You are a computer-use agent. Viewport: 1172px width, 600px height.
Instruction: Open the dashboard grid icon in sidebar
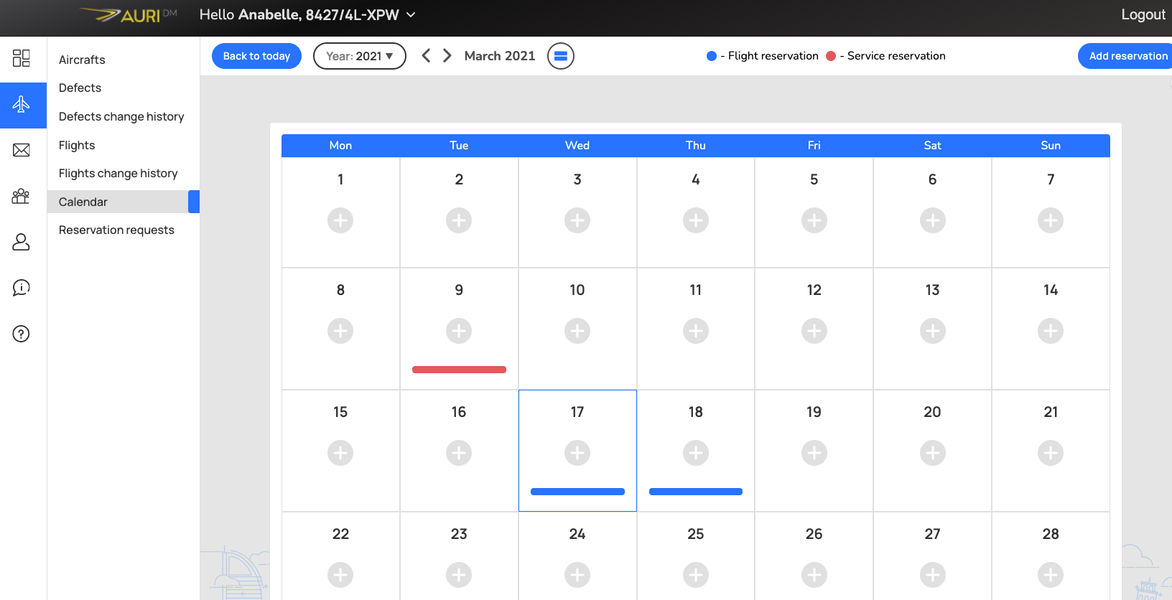pyautogui.click(x=22, y=58)
